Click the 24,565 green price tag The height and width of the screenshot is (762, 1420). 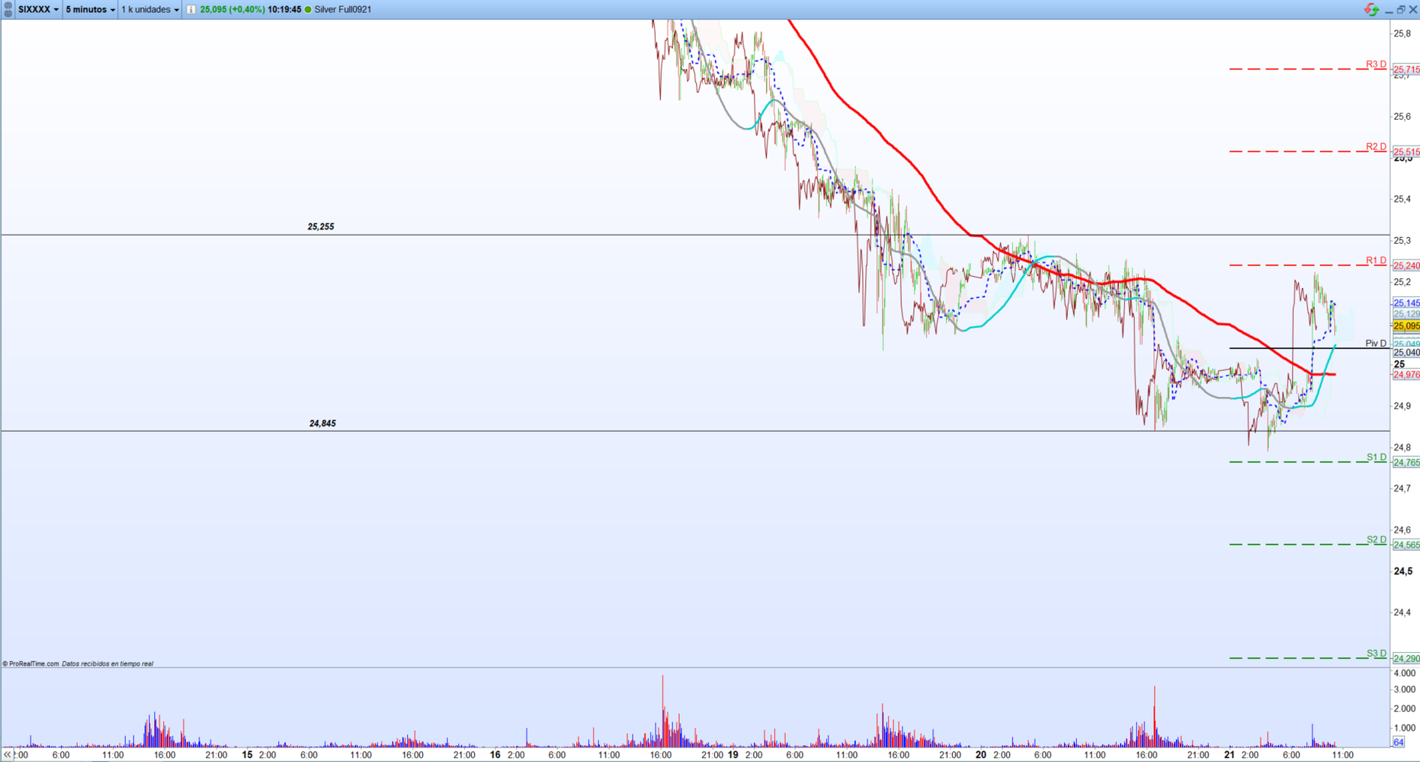[1406, 545]
